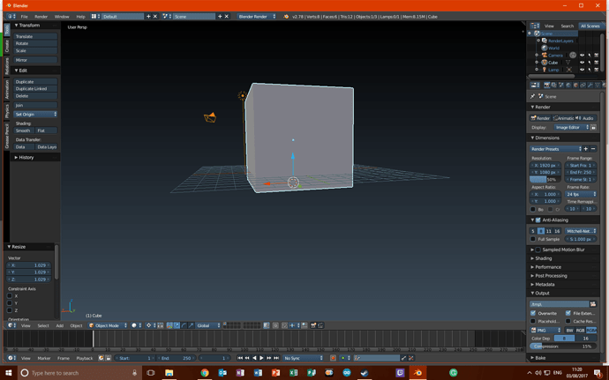609x380 pixels.
Task: Enable the Full Sample checkbox
Action: [x=533, y=239]
